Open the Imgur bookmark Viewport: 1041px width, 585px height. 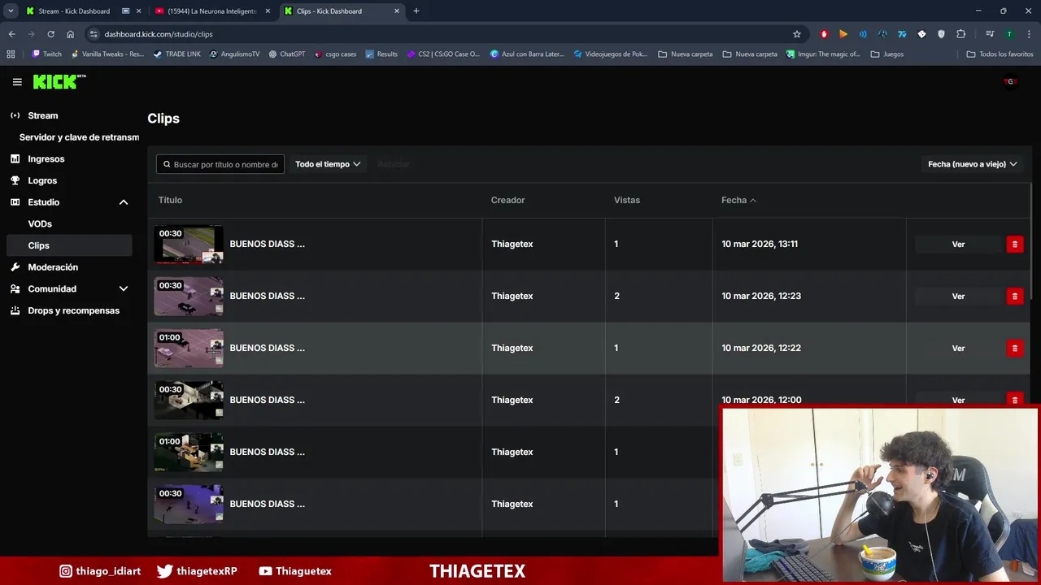point(823,54)
